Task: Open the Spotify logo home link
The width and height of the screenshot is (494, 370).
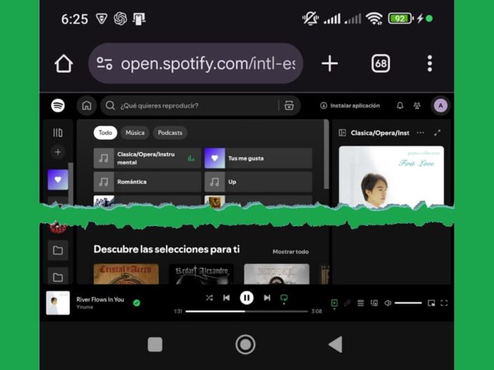Action: (x=58, y=106)
